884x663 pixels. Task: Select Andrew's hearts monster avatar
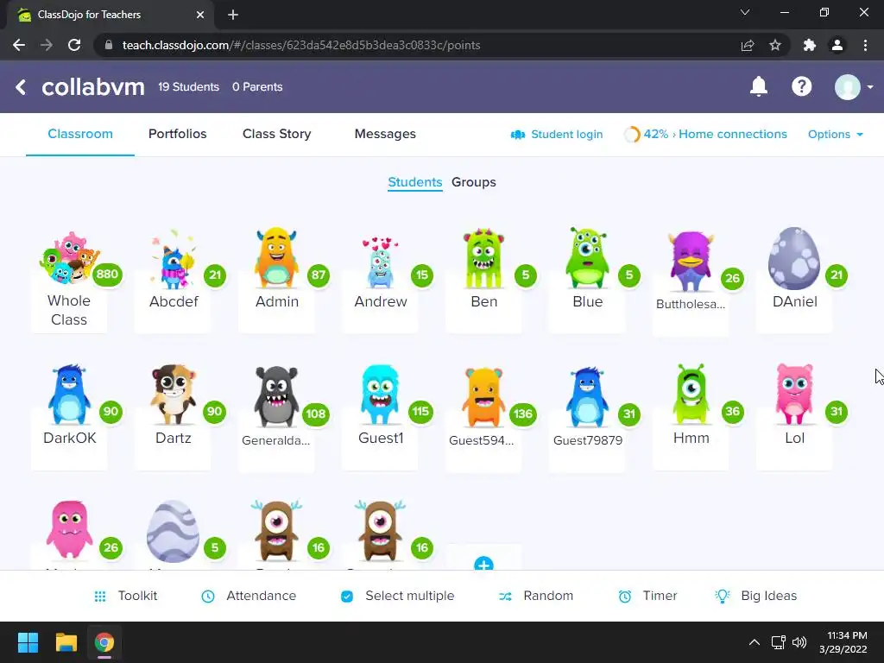point(381,262)
